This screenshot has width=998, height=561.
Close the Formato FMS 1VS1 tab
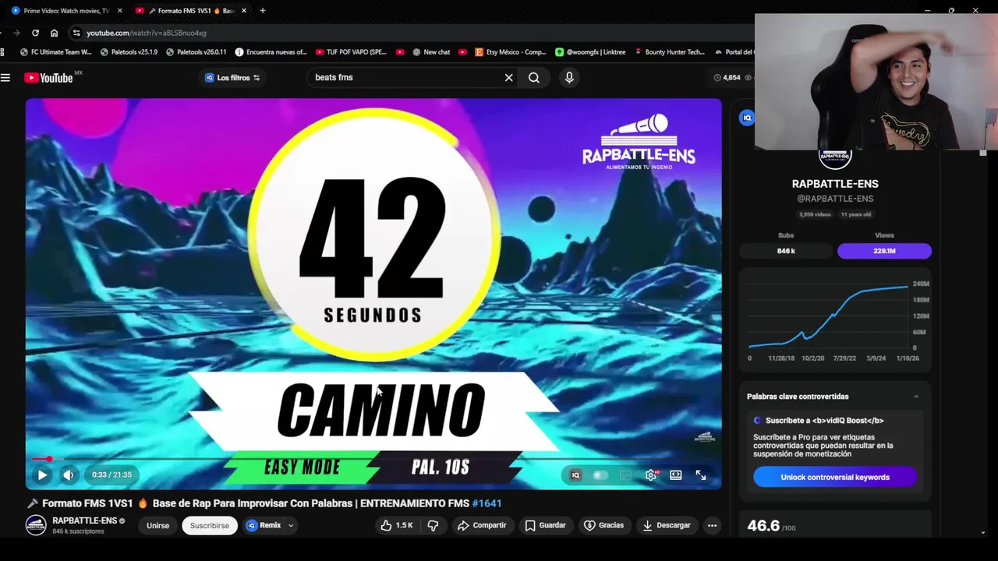(244, 11)
